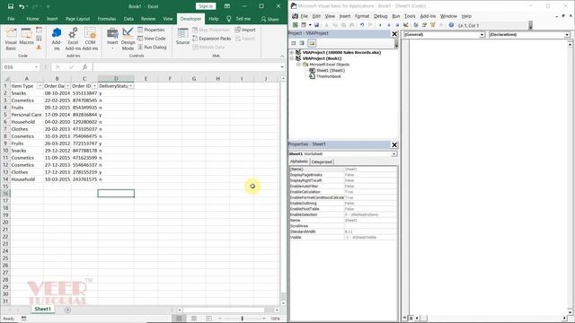Switch to the Formulas ribbon tab
575x323 pixels.
[x=107, y=19]
